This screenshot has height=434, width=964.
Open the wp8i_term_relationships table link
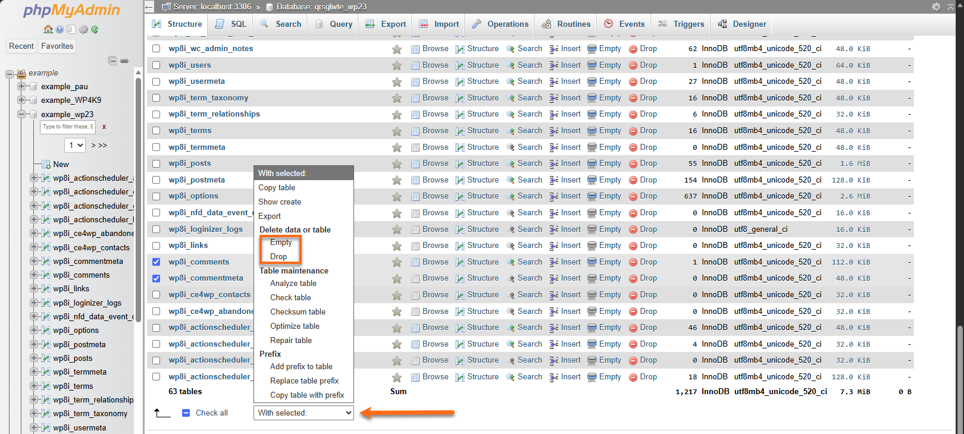coord(214,114)
